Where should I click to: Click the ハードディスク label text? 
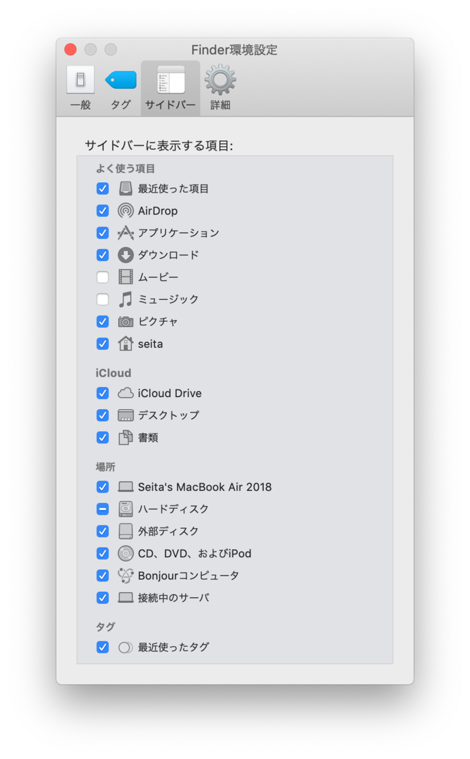tap(173, 509)
